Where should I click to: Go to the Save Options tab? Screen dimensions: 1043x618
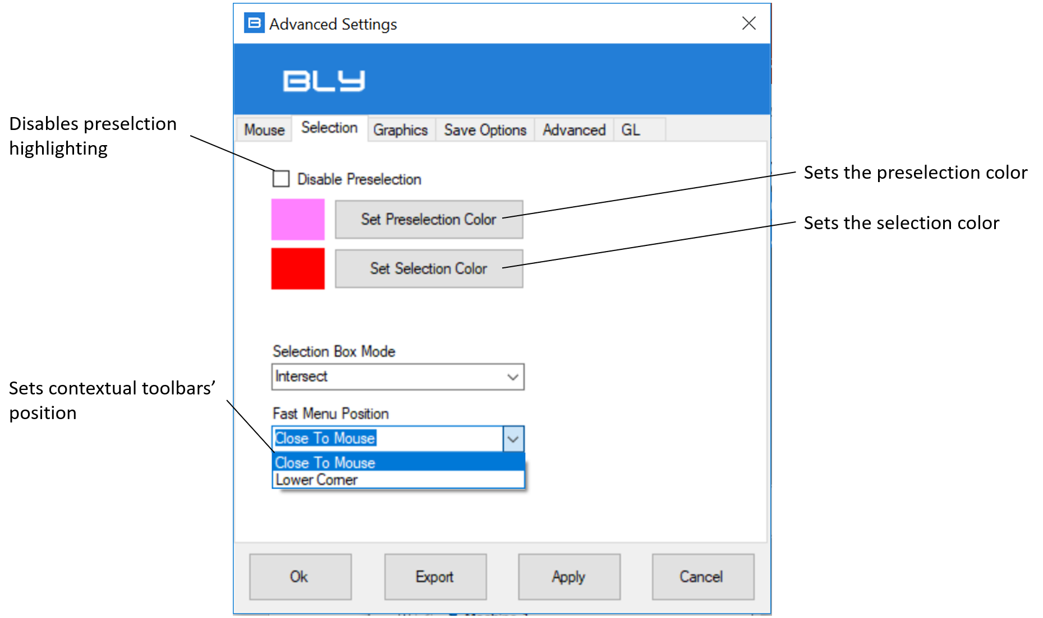(x=485, y=129)
